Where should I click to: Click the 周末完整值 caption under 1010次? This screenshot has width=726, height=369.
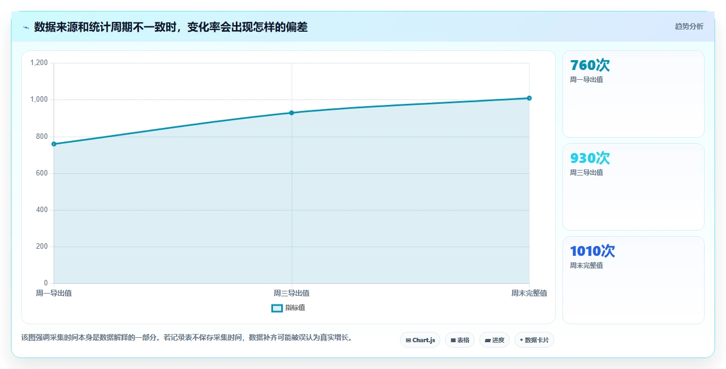tap(586, 266)
